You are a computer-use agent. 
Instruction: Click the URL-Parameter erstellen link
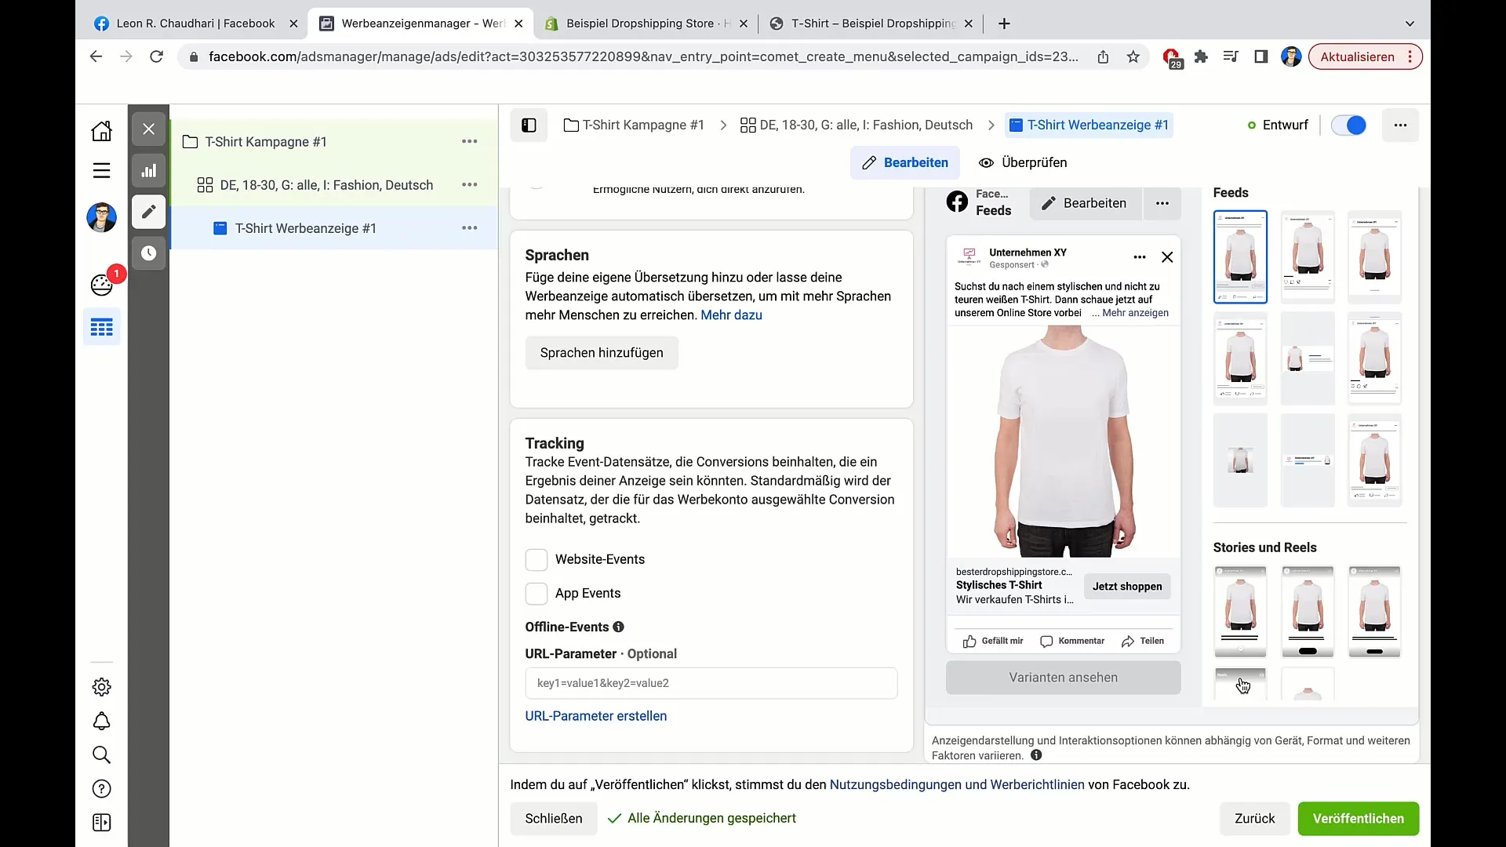coord(596,716)
